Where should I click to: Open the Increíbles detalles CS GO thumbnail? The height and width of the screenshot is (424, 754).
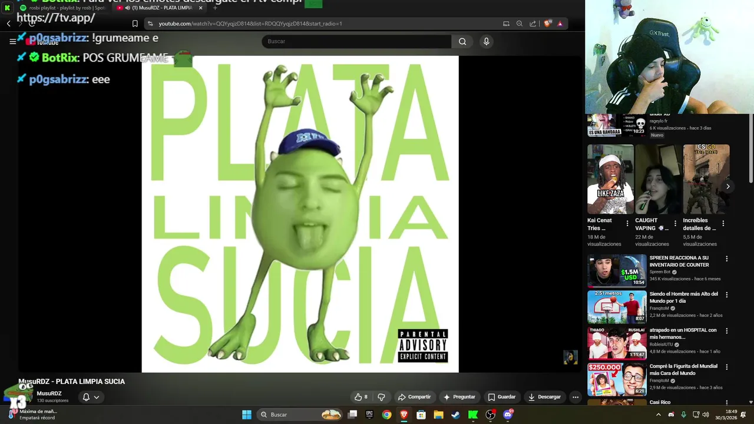click(x=706, y=179)
